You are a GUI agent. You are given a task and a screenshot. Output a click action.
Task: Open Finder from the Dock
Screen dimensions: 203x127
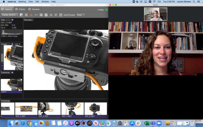(x=11, y=123)
